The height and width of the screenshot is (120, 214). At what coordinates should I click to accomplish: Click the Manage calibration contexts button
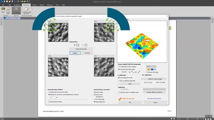tap(154, 92)
